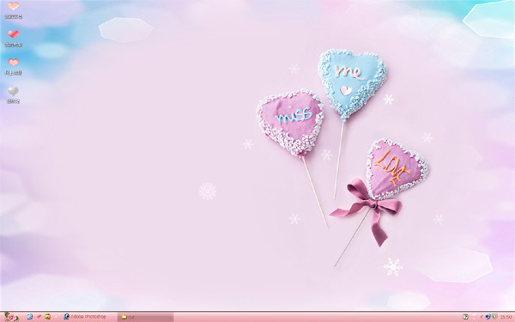
Task: Switch to the Adobe Photoshop taskbar button
Action: pyautogui.click(x=88, y=317)
